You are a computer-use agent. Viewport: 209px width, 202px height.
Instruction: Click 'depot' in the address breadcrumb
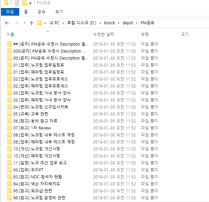(127, 23)
